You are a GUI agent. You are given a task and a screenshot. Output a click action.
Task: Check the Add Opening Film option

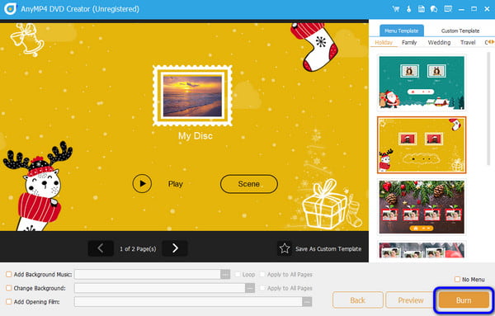coord(9,301)
